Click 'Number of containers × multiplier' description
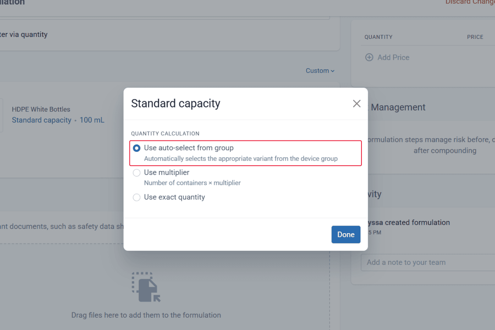 192,183
